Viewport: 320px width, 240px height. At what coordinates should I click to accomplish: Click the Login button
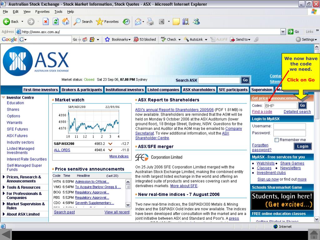point(302,146)
